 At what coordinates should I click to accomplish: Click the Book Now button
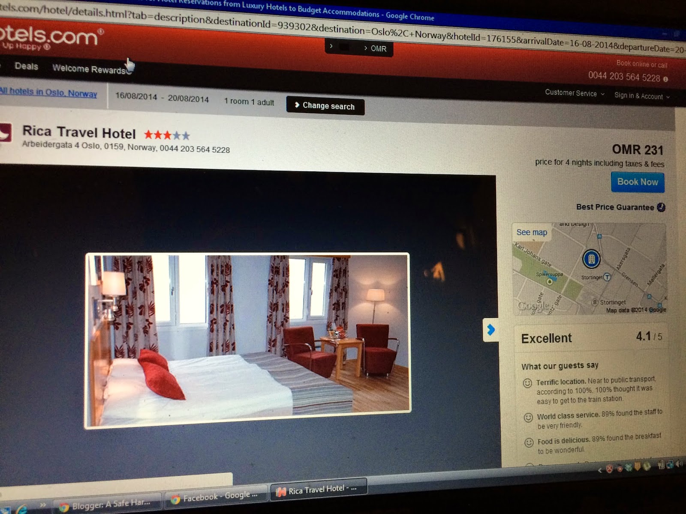click(x=638, y=182)
